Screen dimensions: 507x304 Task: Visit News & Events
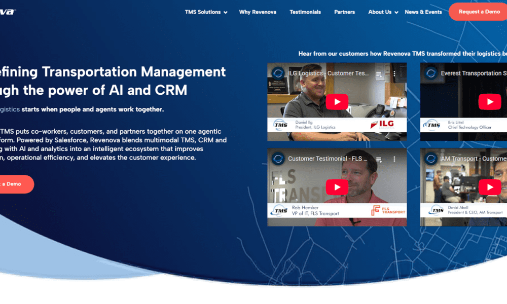[x=423, y=12]
